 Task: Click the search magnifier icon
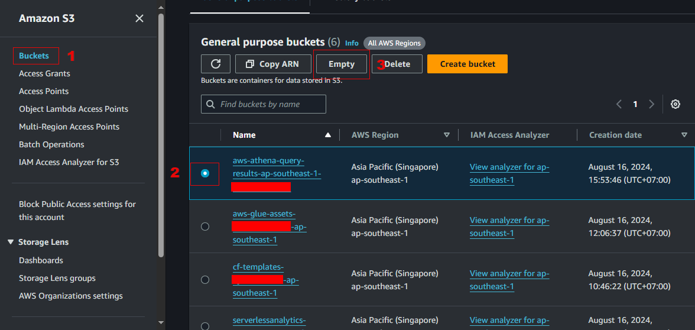[210, 104]
